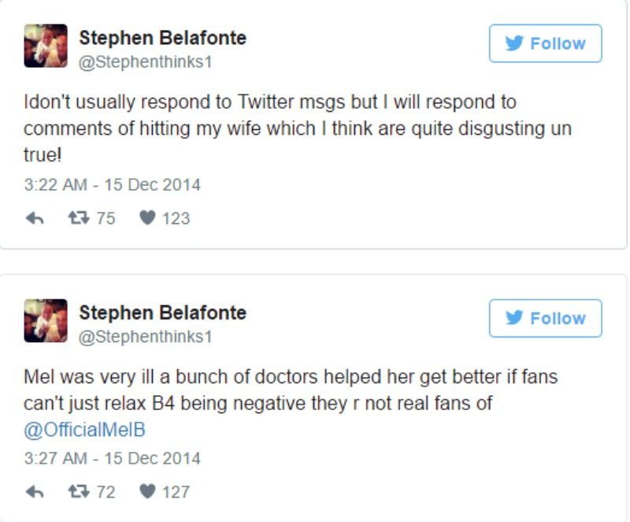Click the tweet text about Mel being ill
This screenshot has width=630, height=522.
tap(291, 390)
